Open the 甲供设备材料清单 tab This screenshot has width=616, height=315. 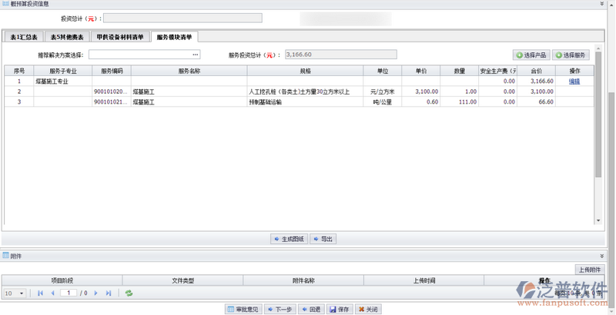tap(119, 37)
